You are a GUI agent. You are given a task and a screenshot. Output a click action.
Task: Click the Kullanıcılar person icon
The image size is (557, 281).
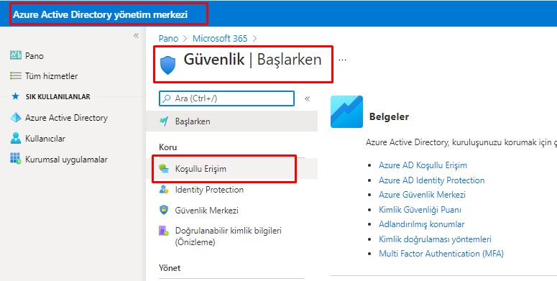pyautogui.click(x=16, y=138)
